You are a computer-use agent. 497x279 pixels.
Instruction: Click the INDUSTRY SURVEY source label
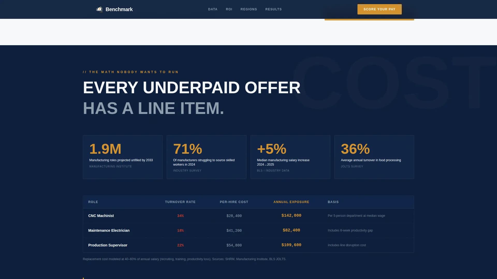[187, 171]
